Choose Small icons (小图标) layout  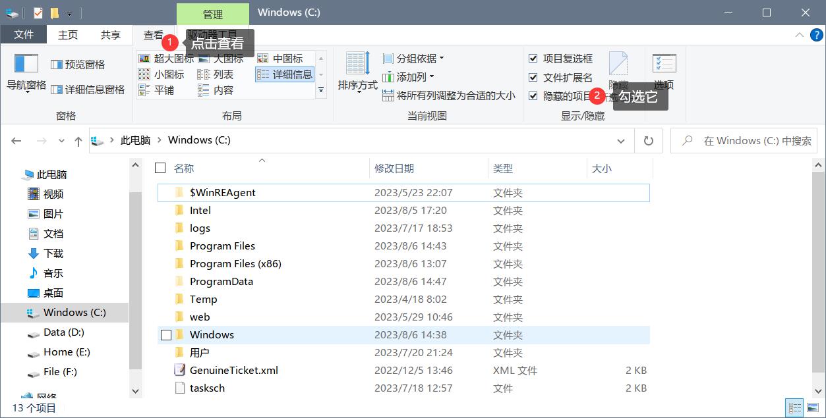point(162,74)
